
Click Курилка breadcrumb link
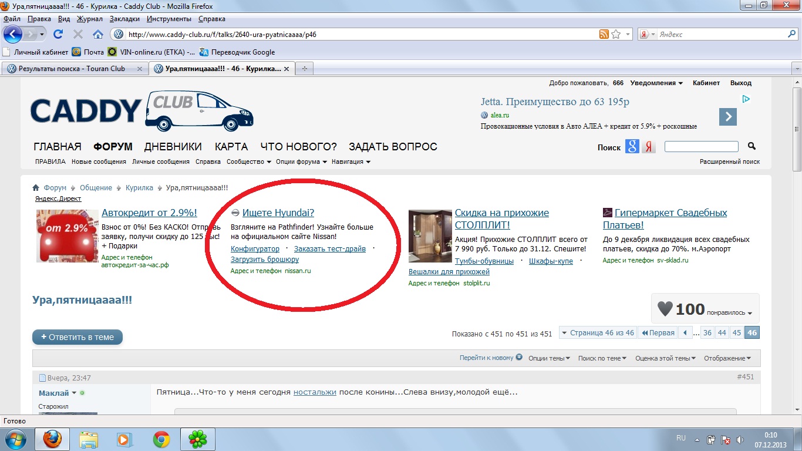pyautogui.click(x=139, y=188)
